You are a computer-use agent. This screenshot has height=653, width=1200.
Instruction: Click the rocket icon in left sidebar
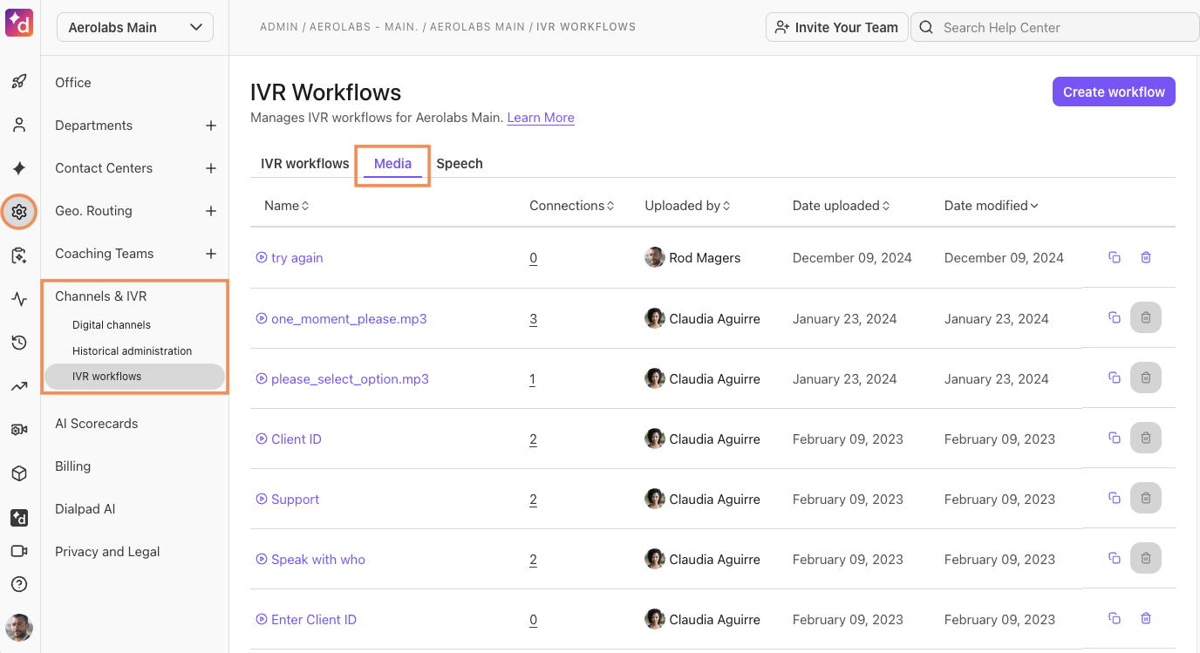tap(19, 82)
